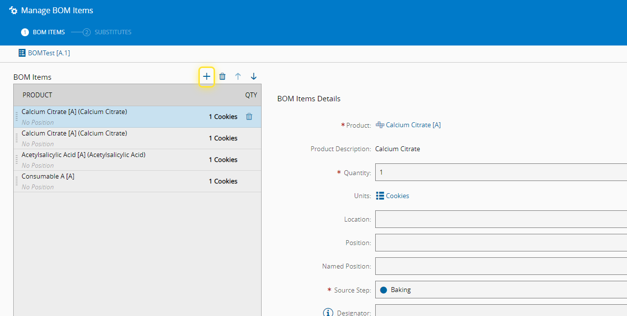This screenshot has height=316, width=627.
Task: Click into the Quantity input field
Action: [501, 172]
